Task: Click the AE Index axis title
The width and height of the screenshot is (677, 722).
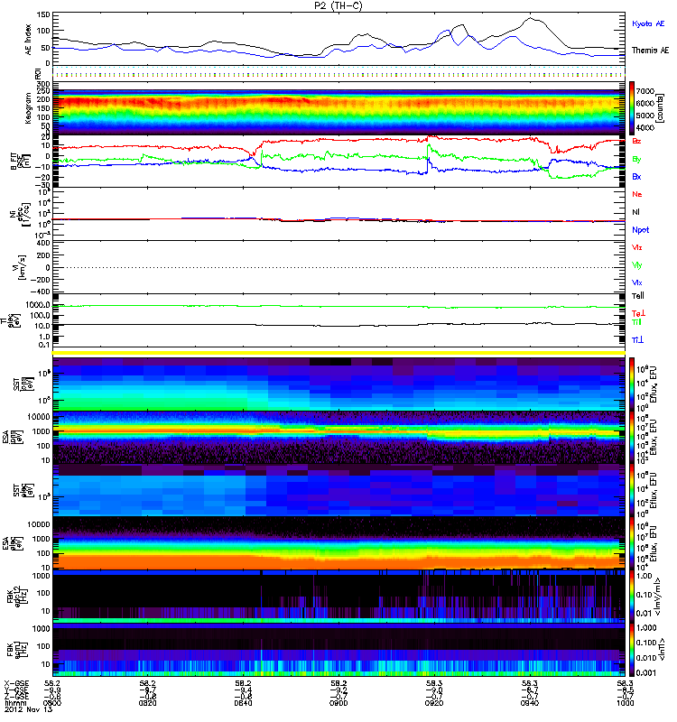Action: click(x=28, y=39)
